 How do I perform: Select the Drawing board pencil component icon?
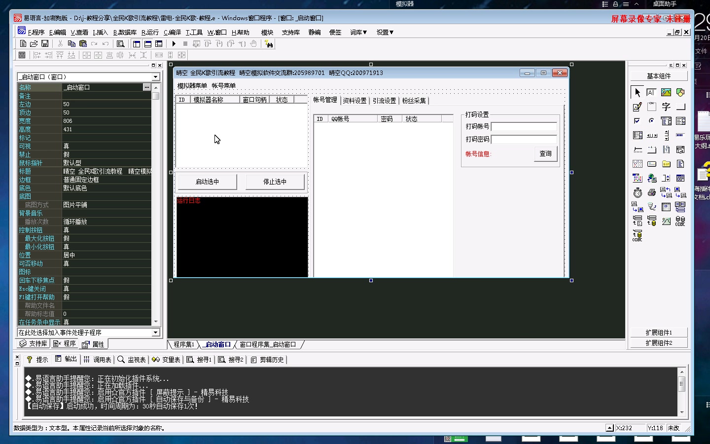coord(637,107)
